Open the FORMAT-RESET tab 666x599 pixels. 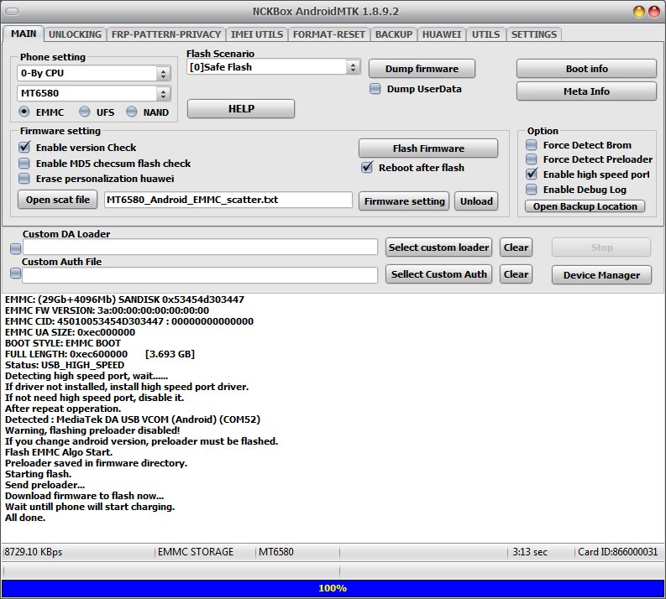pos(328,34)
